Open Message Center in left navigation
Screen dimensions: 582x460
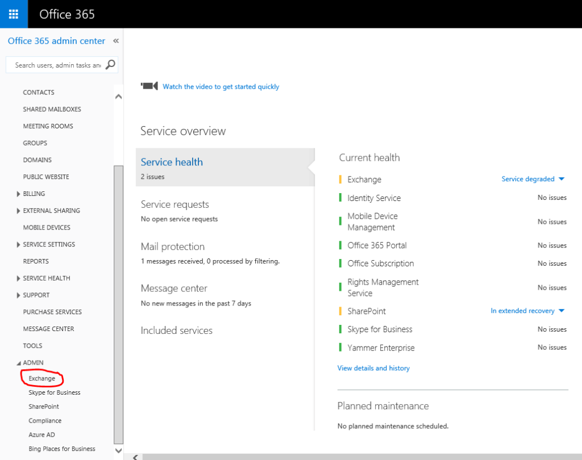pyautogui.click(x=49, y=329)
